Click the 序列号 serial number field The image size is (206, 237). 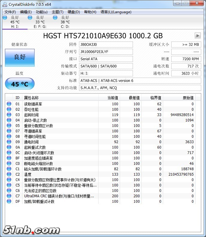(x=106, y=52)
